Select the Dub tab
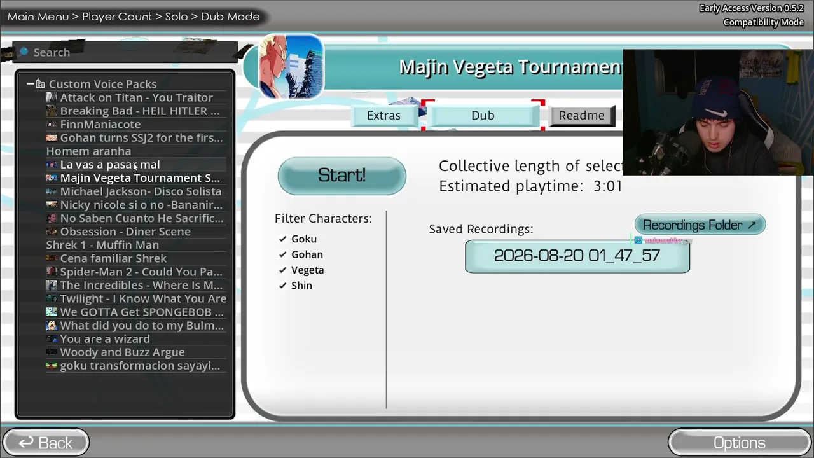 coord(483,115)
